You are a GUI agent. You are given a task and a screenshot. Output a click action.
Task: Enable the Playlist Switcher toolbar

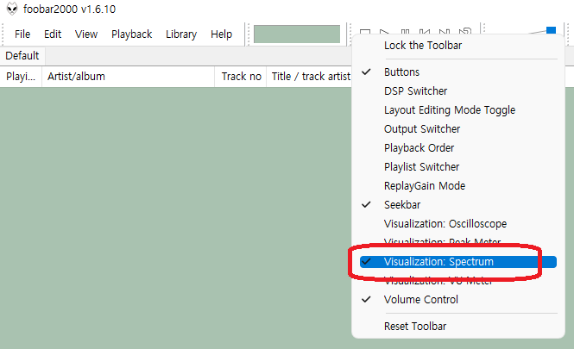point(458,167)
